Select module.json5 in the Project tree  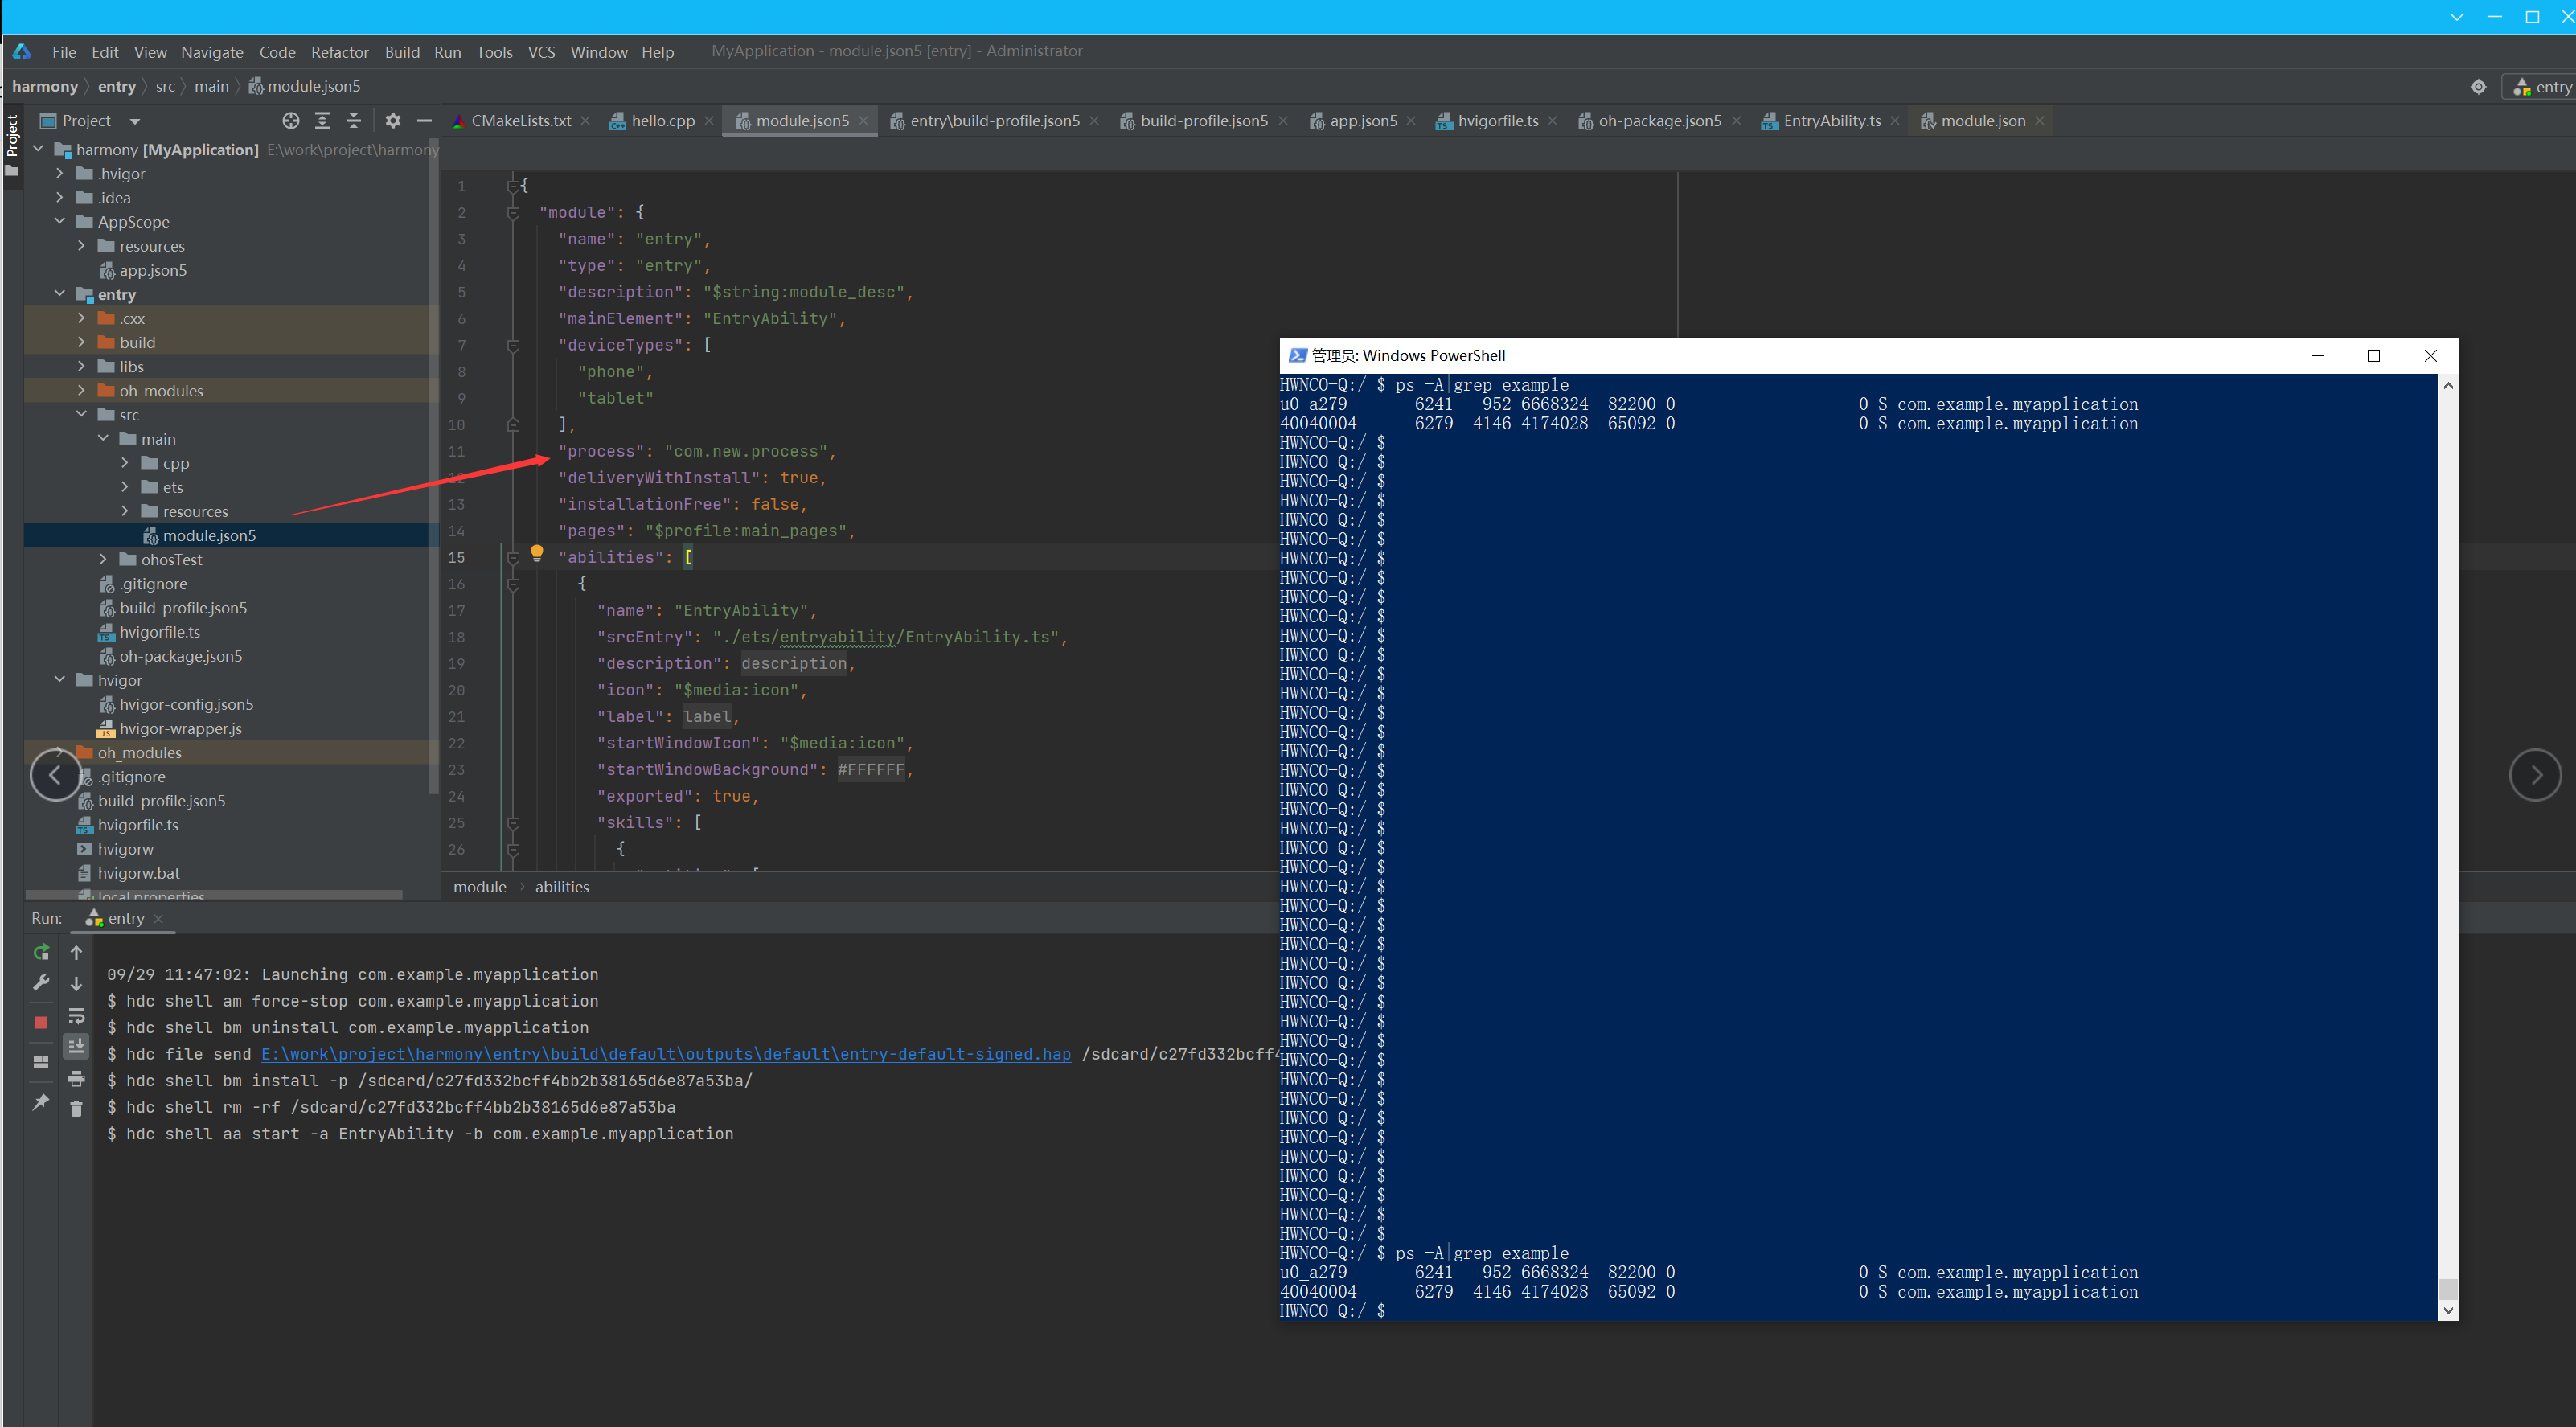click(209, 535)
